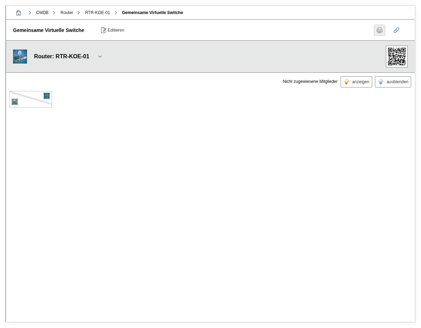This screenshot has height=328, width=421.
Task: Go to the home page icon
Action: [x=19, y=13]
